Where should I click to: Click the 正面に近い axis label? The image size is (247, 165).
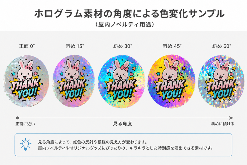25,124
